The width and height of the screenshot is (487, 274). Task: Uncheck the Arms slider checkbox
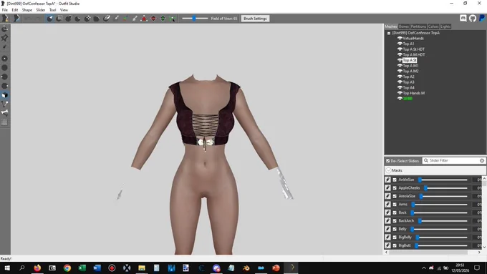click(395, 205)
